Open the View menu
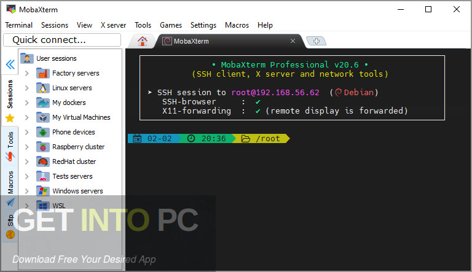Viewport: 472px width, 272px height. click(84, 25)
